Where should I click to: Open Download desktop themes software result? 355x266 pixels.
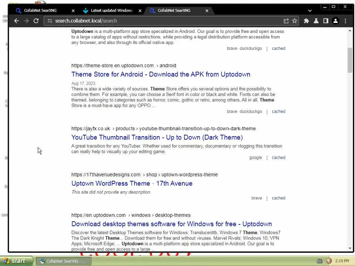(172, 224)
